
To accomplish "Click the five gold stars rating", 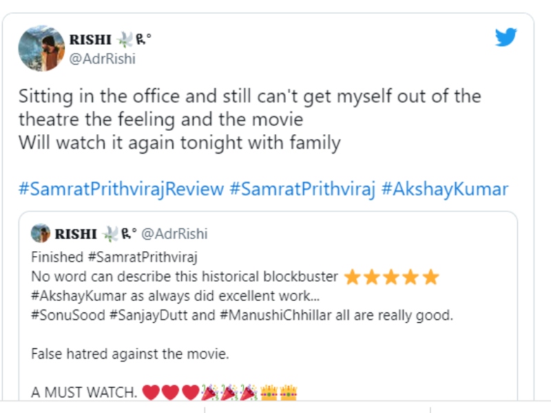I will click(391, 277).
